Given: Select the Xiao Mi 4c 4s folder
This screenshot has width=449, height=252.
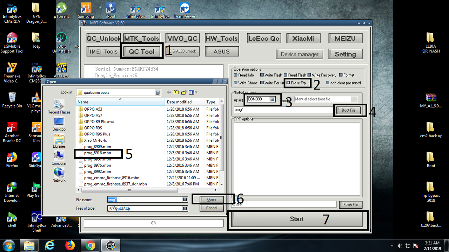Looking at the screenshot, I should [x=95, y=140].
